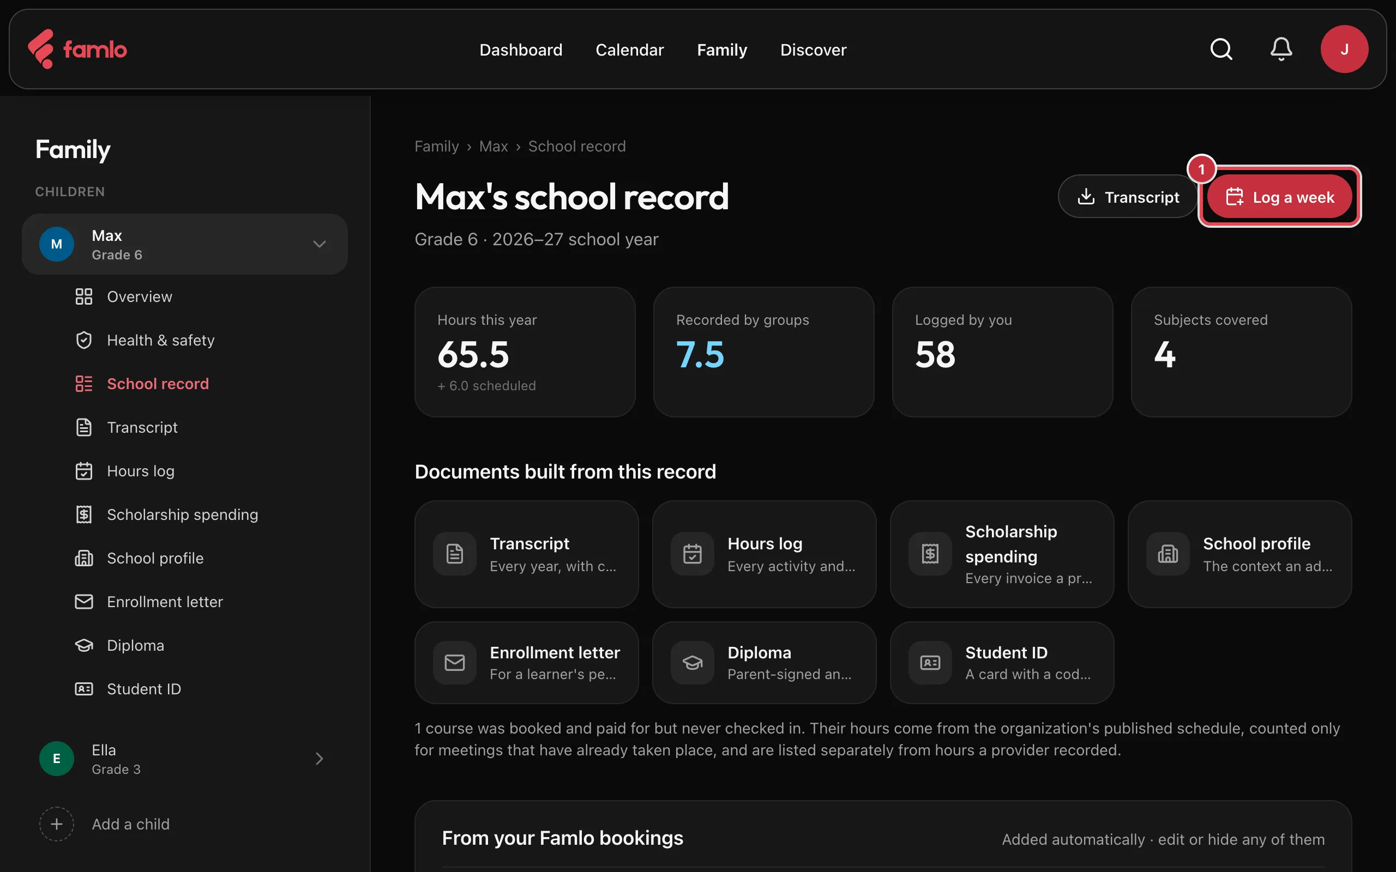The image size is (1396, 872).
Task: Click the sidebar Hours log calendar icon
Action: click(83, 471)
